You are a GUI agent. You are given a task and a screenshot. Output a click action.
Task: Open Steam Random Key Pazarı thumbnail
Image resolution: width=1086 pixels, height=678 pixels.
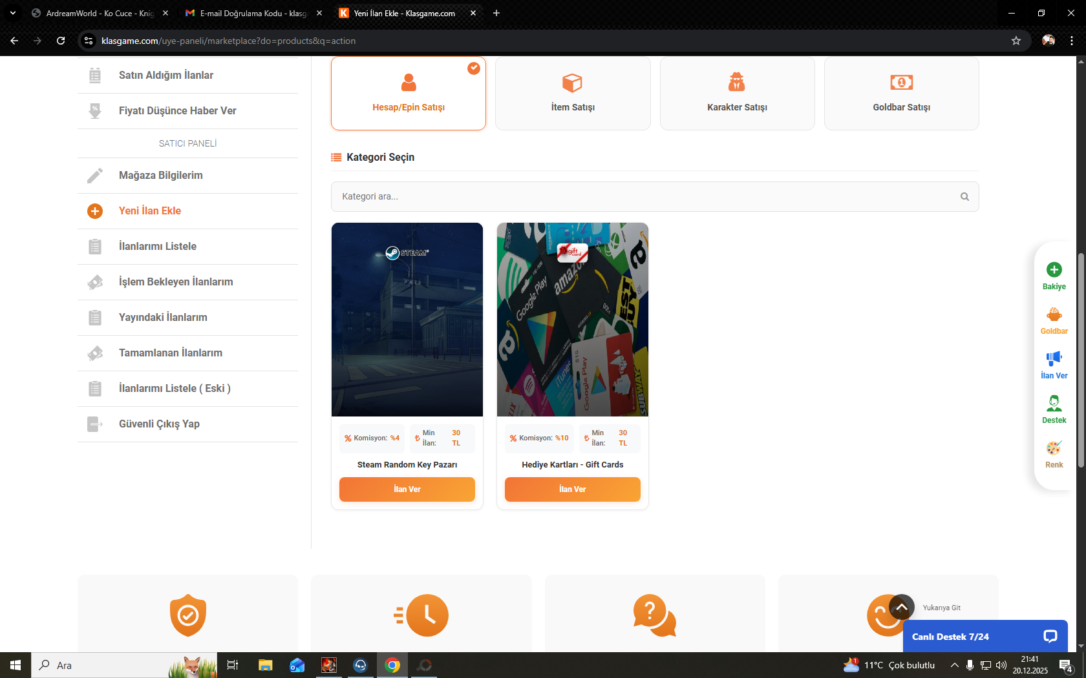point(407,320)
